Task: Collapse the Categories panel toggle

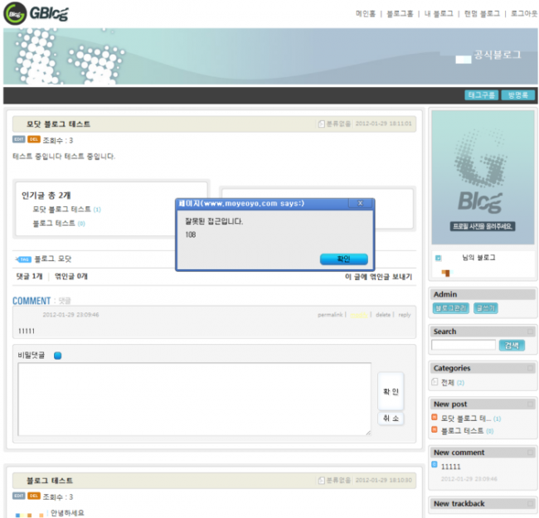Action: (531, 368)
